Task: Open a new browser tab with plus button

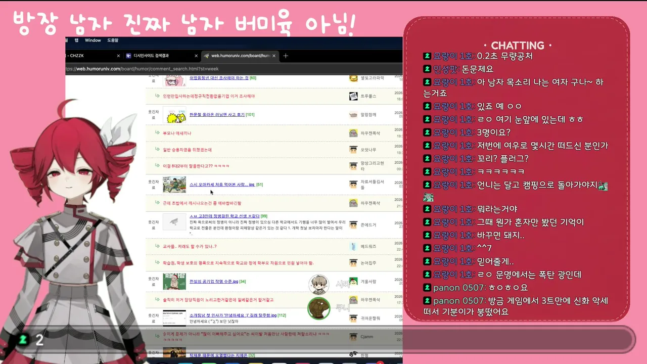Action: click(286, 56)
